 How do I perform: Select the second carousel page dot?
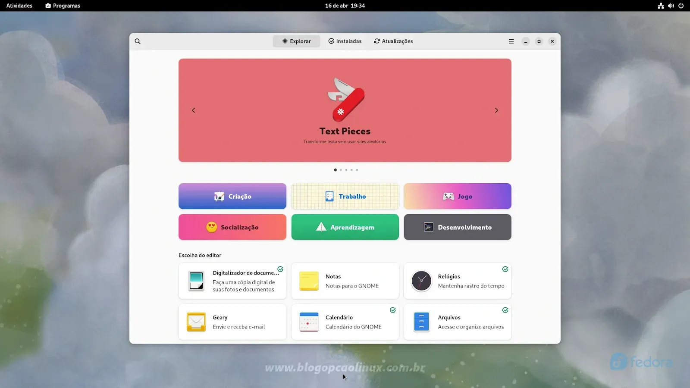click(x=341, y=170)
